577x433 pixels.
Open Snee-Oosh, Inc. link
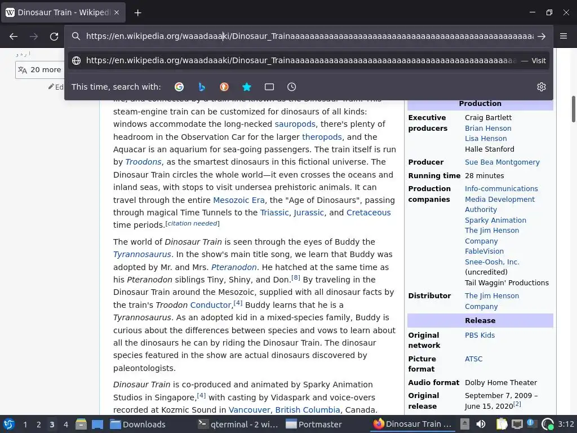(492, 262)
